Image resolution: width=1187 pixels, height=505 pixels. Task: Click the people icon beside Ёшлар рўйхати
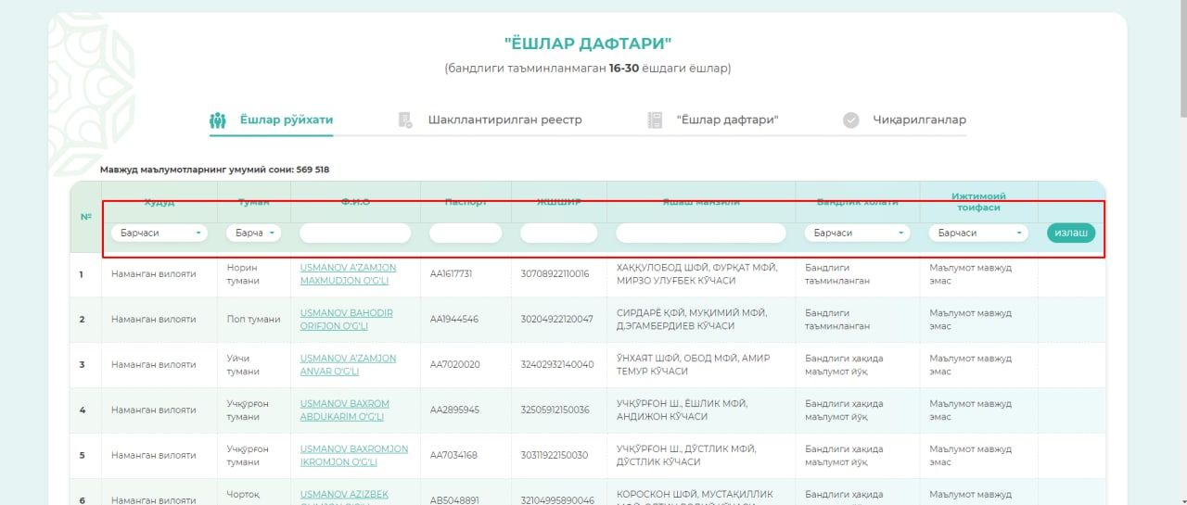coord(218,120)
